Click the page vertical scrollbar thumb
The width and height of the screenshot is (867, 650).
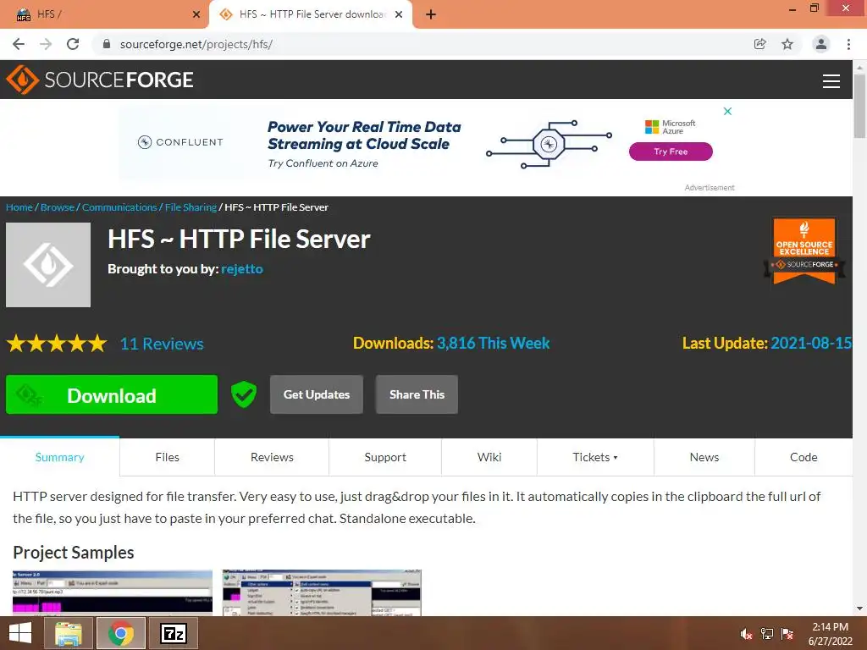click(859, 106)
